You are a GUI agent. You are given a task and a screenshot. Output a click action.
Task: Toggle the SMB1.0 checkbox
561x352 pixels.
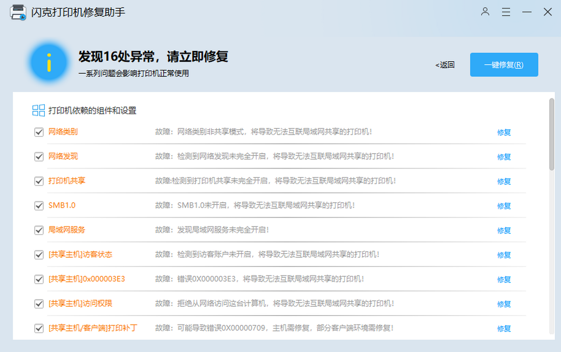[39, 206]
